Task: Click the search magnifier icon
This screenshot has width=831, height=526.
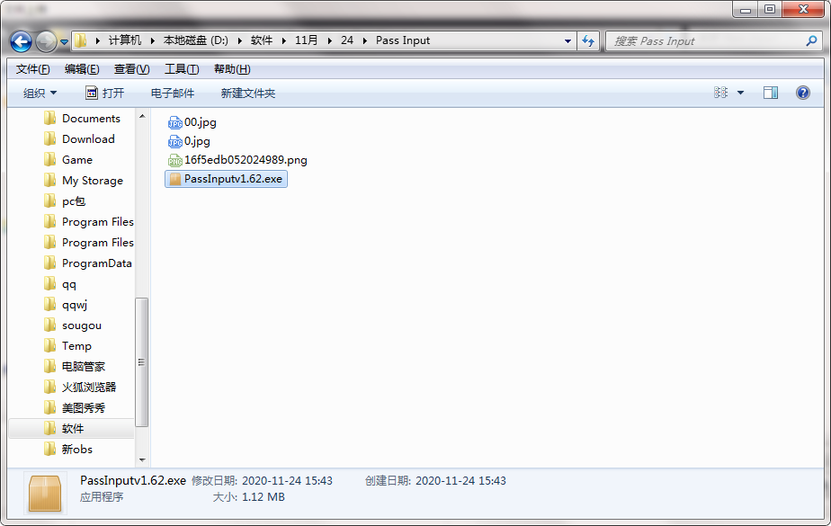Action: pos(811,40)
